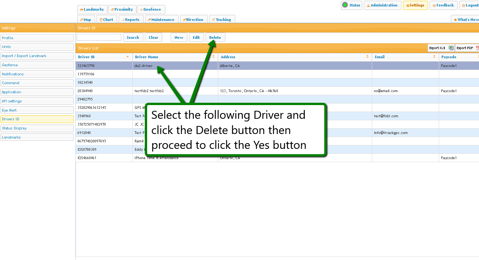Click the driver search input field
The image size is (479, 260).
pos(99,37)
